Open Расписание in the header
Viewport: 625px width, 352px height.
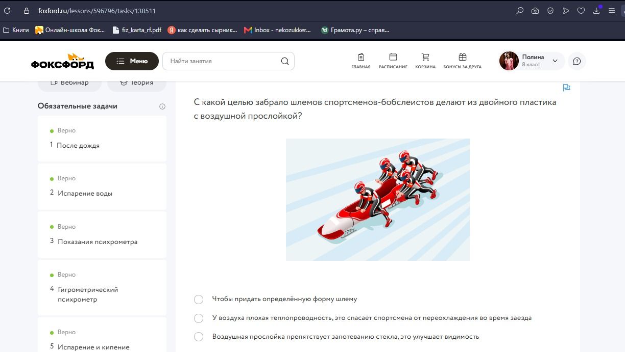[393, 61]
